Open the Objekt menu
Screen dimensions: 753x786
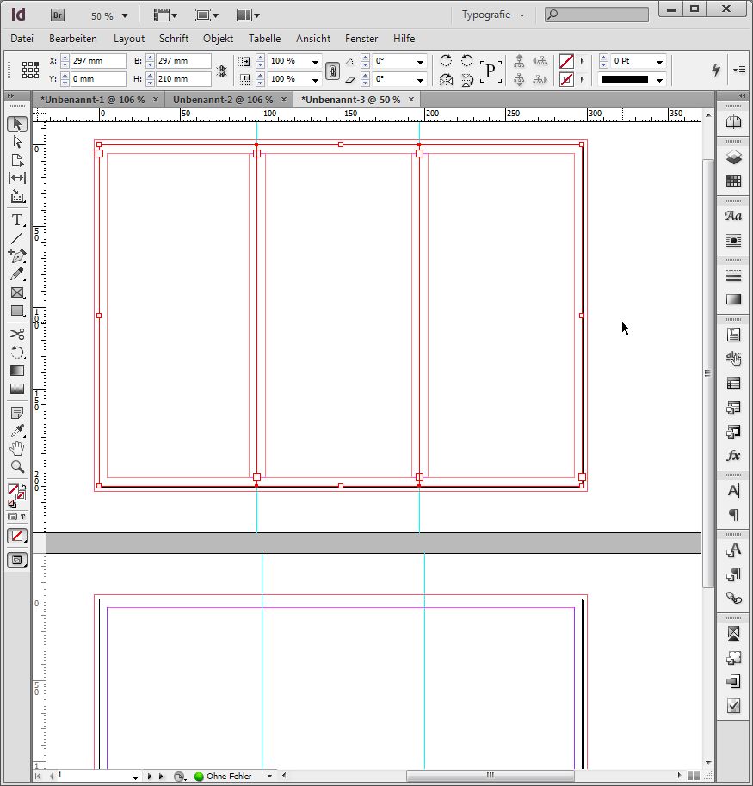pos(218,39)
